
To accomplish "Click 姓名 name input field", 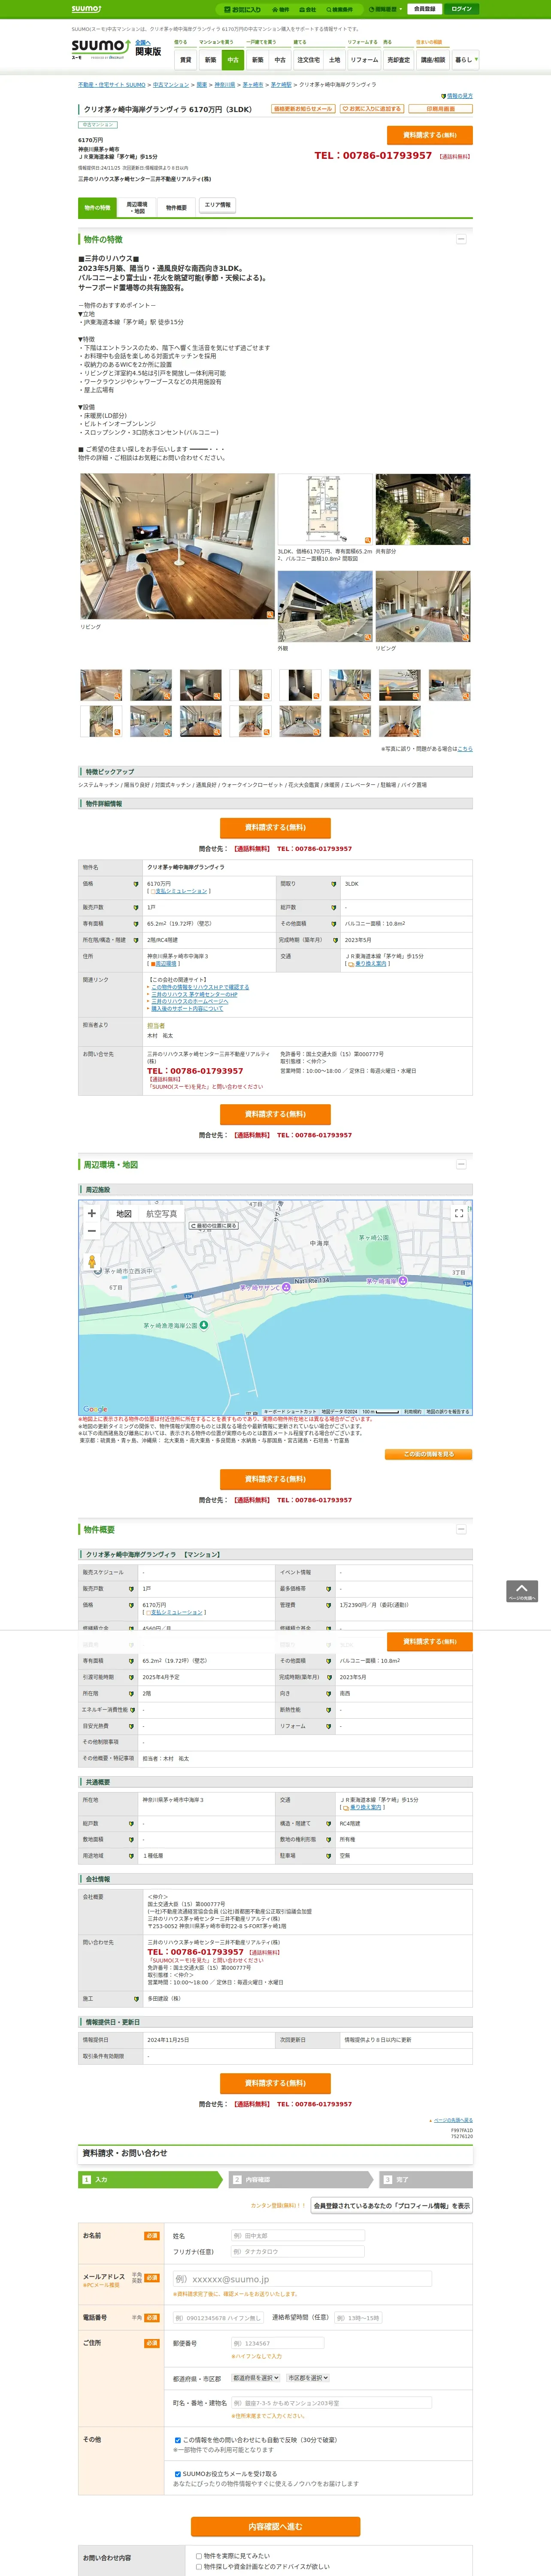I will tap(297, 2235).
